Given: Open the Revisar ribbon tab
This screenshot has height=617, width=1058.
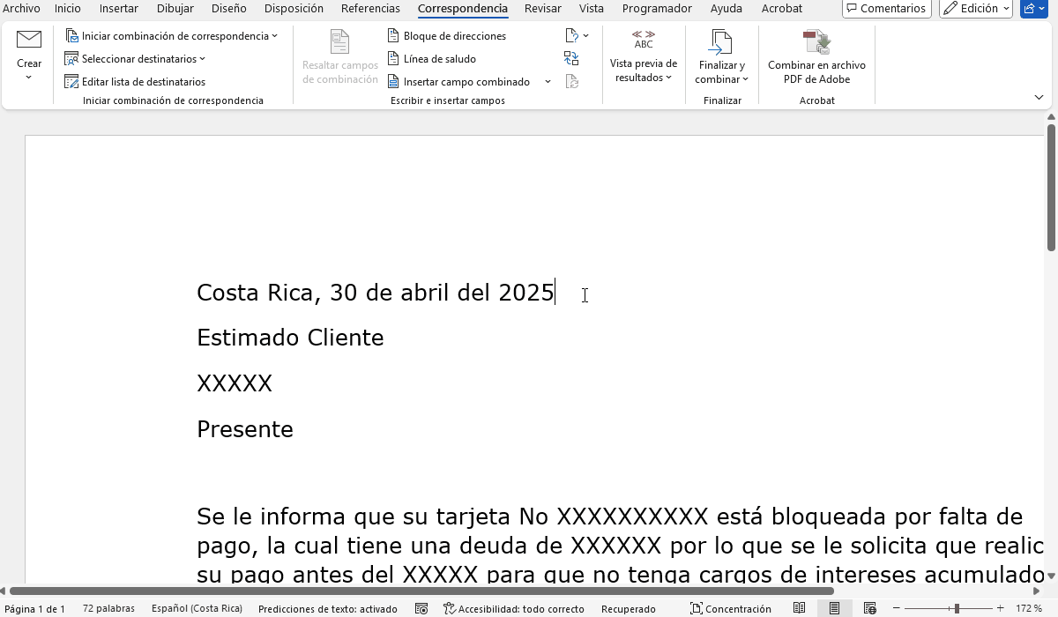Looking at the screenshot, I should point(542,9).
